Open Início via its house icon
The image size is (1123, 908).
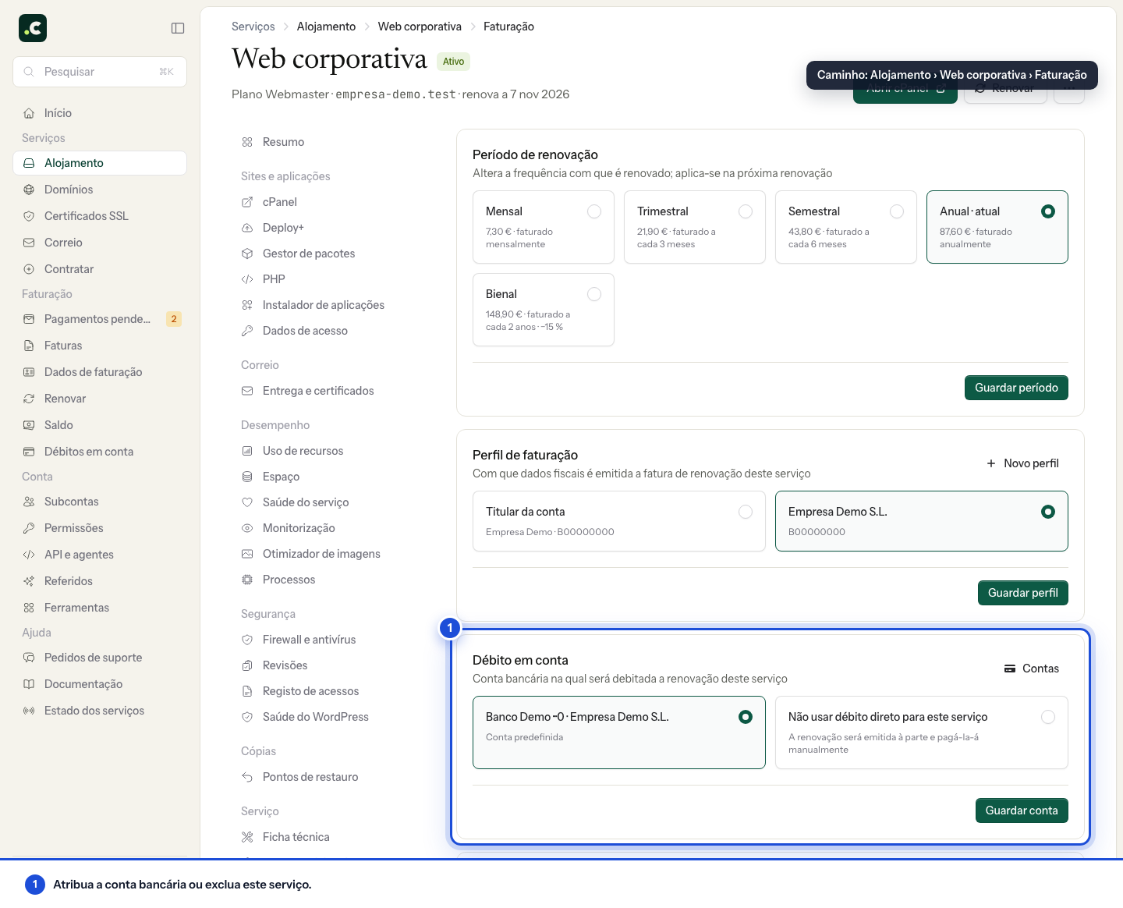pos(29,113)
